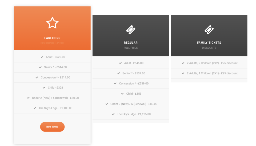256x146 pixels.
Task: Click Regular Adult £645.00 price row
Action: [x=134, y=63]
